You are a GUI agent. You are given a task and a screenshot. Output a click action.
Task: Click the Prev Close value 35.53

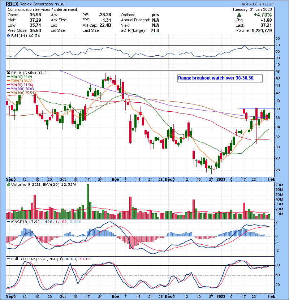point(35,30)
